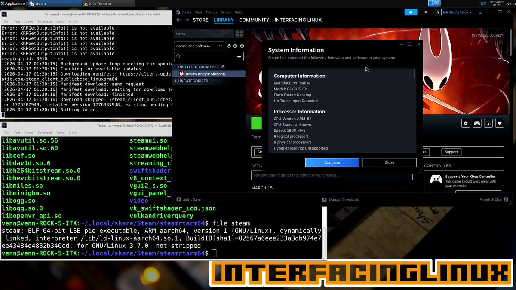Open File menu in top terminal

point(6,22)
